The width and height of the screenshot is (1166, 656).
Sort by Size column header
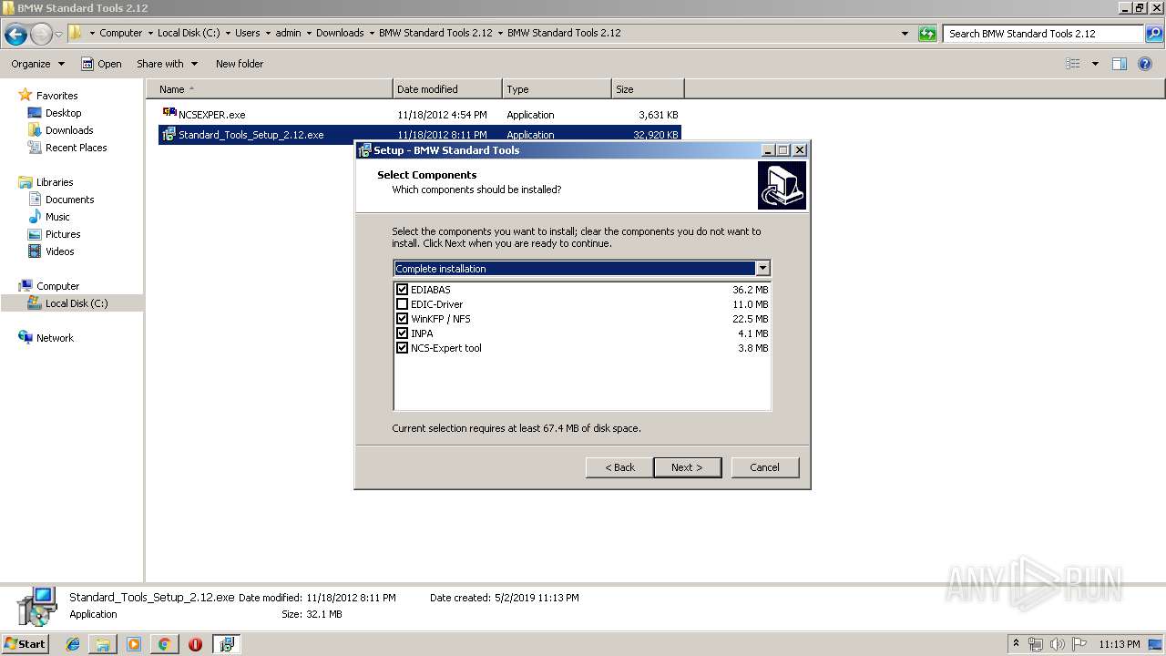(x=648, y=89)
